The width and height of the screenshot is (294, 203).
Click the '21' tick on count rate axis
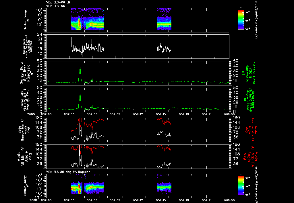coord(40,39)
